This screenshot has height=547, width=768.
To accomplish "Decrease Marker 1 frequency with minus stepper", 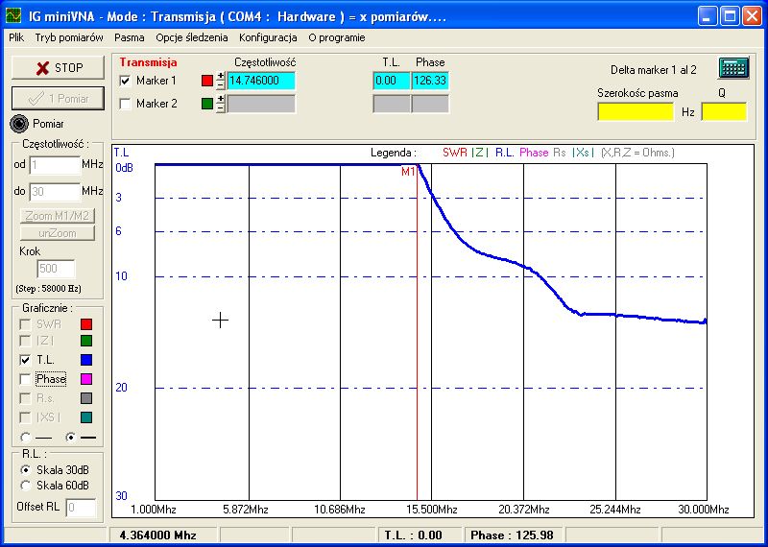I will click(x=220, y=86).
